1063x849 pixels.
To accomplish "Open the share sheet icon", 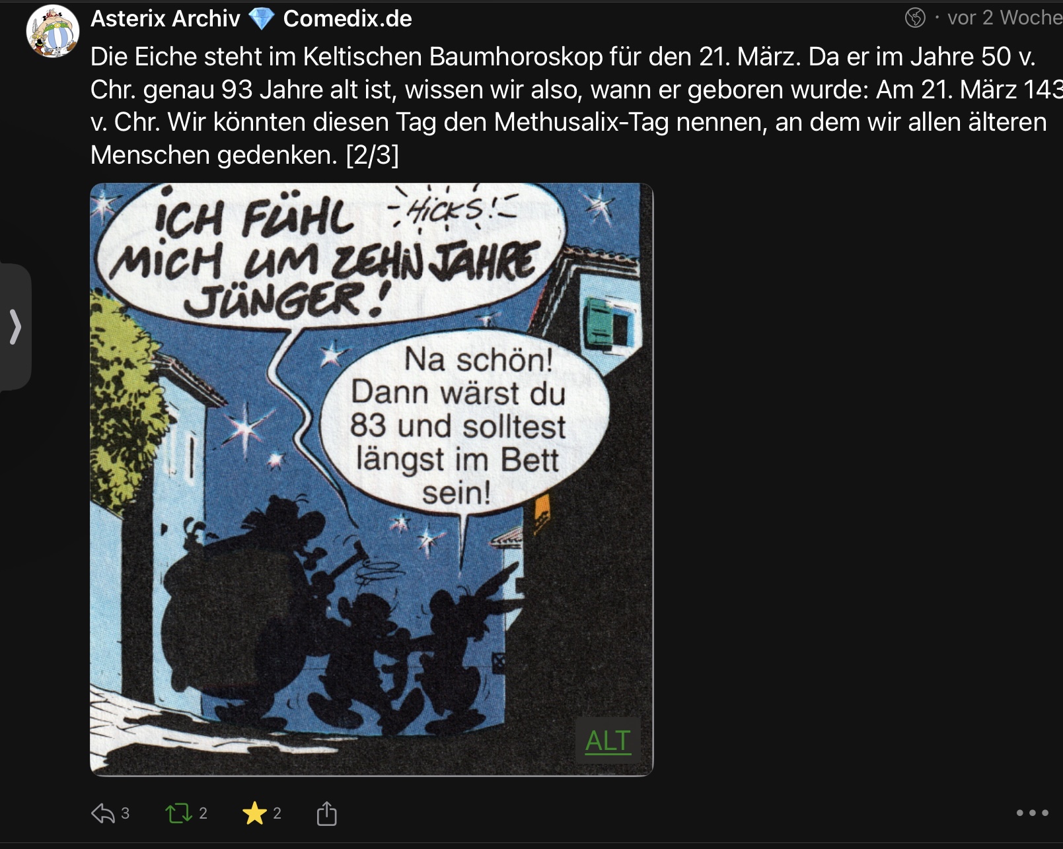I will pos(326,813).
